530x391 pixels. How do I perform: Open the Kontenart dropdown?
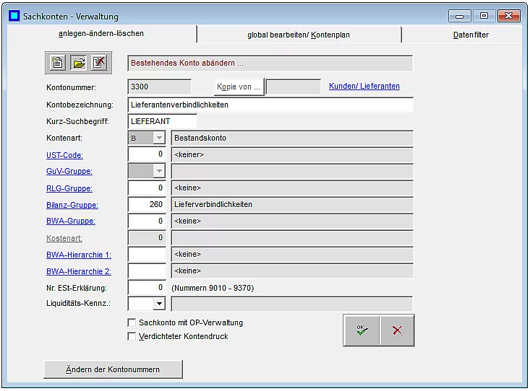[x=158, y=138]
